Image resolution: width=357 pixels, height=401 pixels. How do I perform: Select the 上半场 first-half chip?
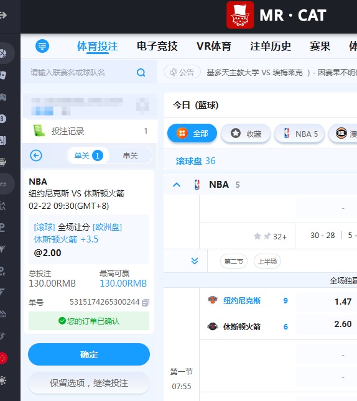click(x=267, y=261)
